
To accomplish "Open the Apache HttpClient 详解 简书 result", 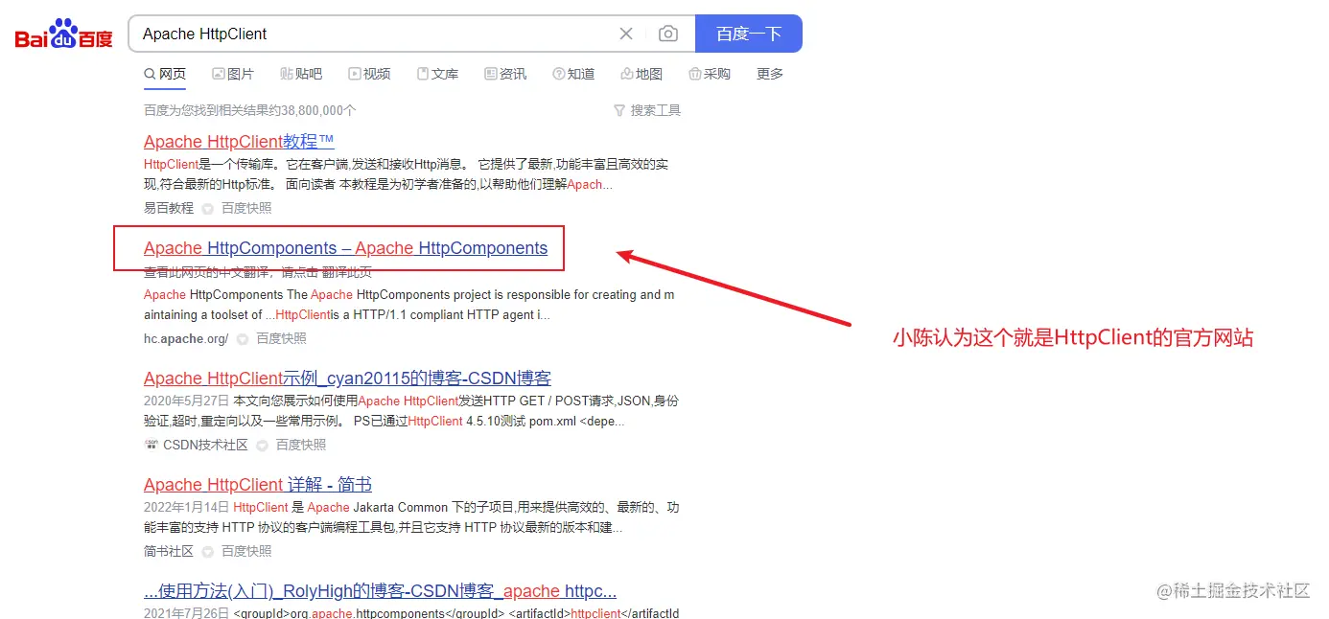I will click(x=258, y=485).
